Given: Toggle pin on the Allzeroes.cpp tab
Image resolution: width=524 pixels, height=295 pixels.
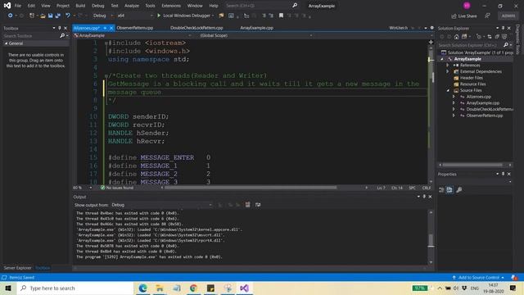Looking at the screenshot, I should 105,28.
